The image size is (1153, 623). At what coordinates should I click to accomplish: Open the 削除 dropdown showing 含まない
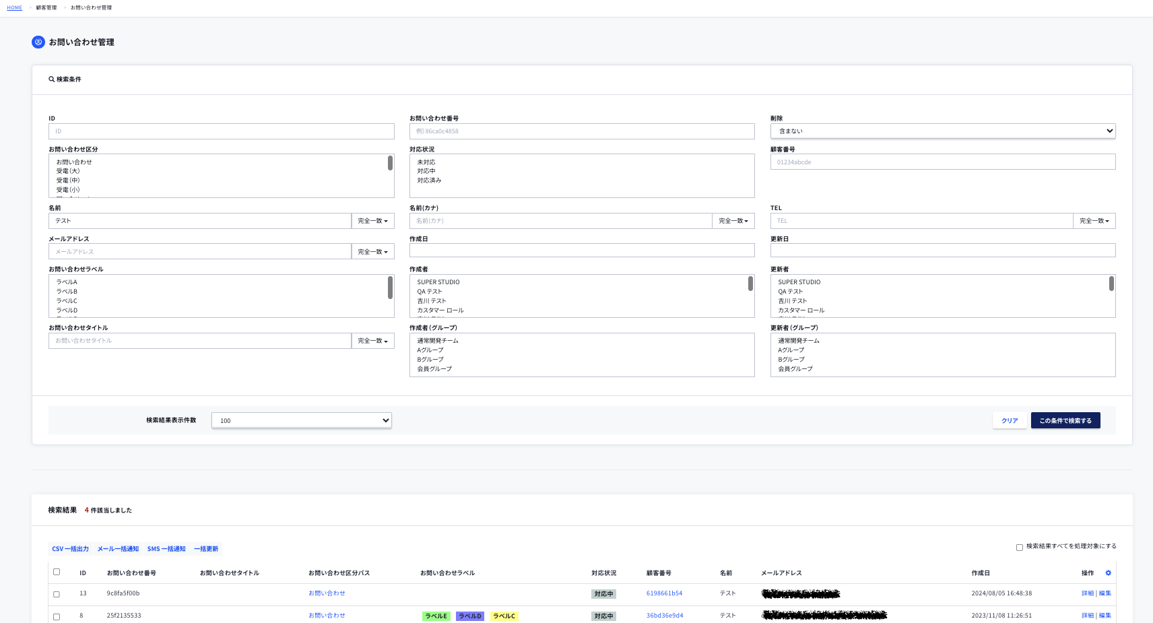point(942,131)
